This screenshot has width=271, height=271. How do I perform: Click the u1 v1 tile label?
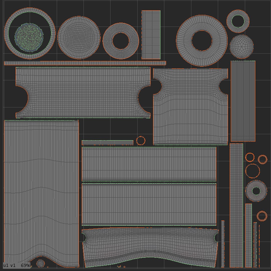coord(9,265)
